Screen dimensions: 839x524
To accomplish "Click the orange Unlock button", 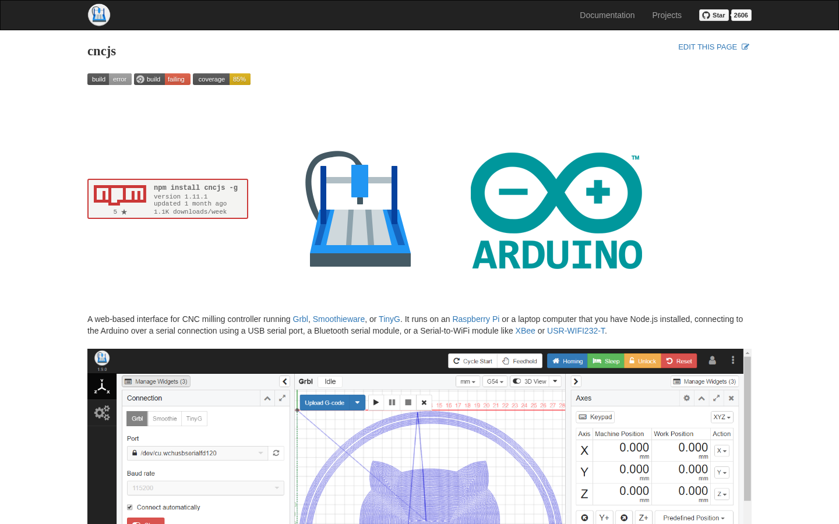I will click(643, 361).
